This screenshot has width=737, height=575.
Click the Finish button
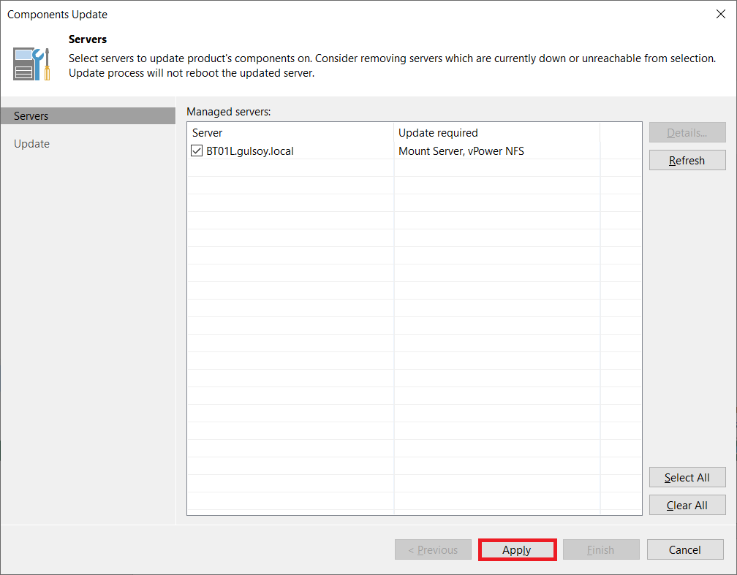(x=601, y=550)
